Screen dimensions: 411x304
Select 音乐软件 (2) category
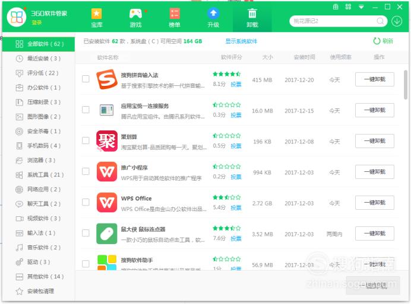(39, 247)
